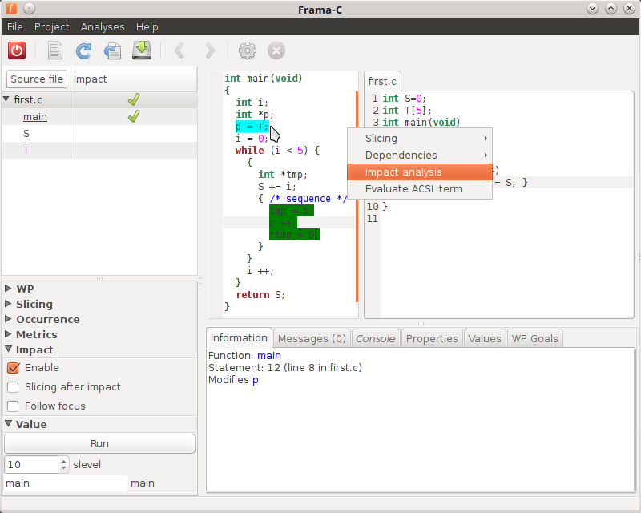This screenshot has height=513, width=641.
Task: Click the window menu dot button in titlebar
Action: point(30,8)
